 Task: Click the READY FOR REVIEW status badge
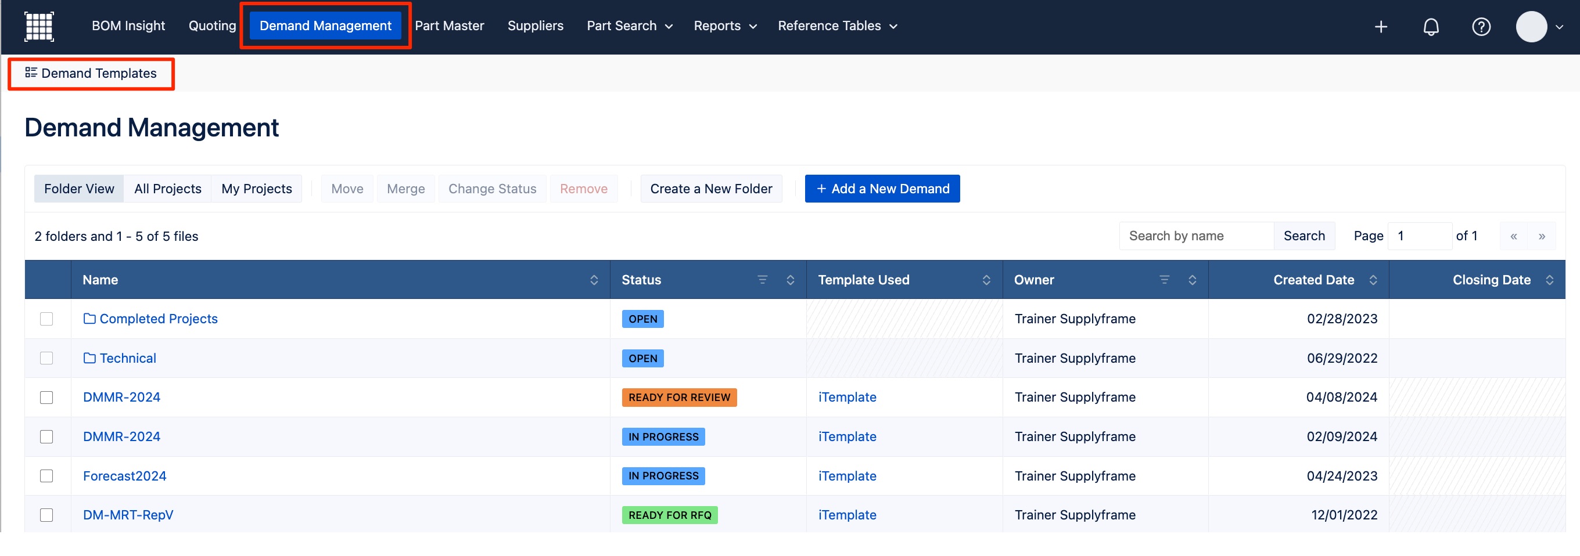tap(679, 397)
